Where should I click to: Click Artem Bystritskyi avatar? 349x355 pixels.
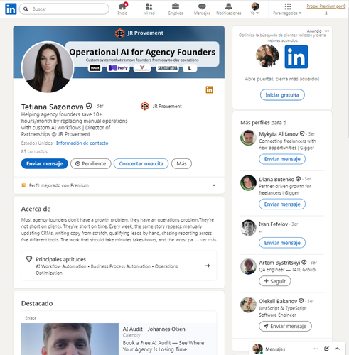(x=248, y=266)
